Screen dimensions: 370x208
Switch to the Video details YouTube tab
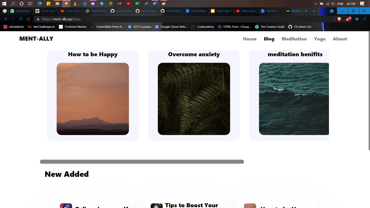coord(247,11)
